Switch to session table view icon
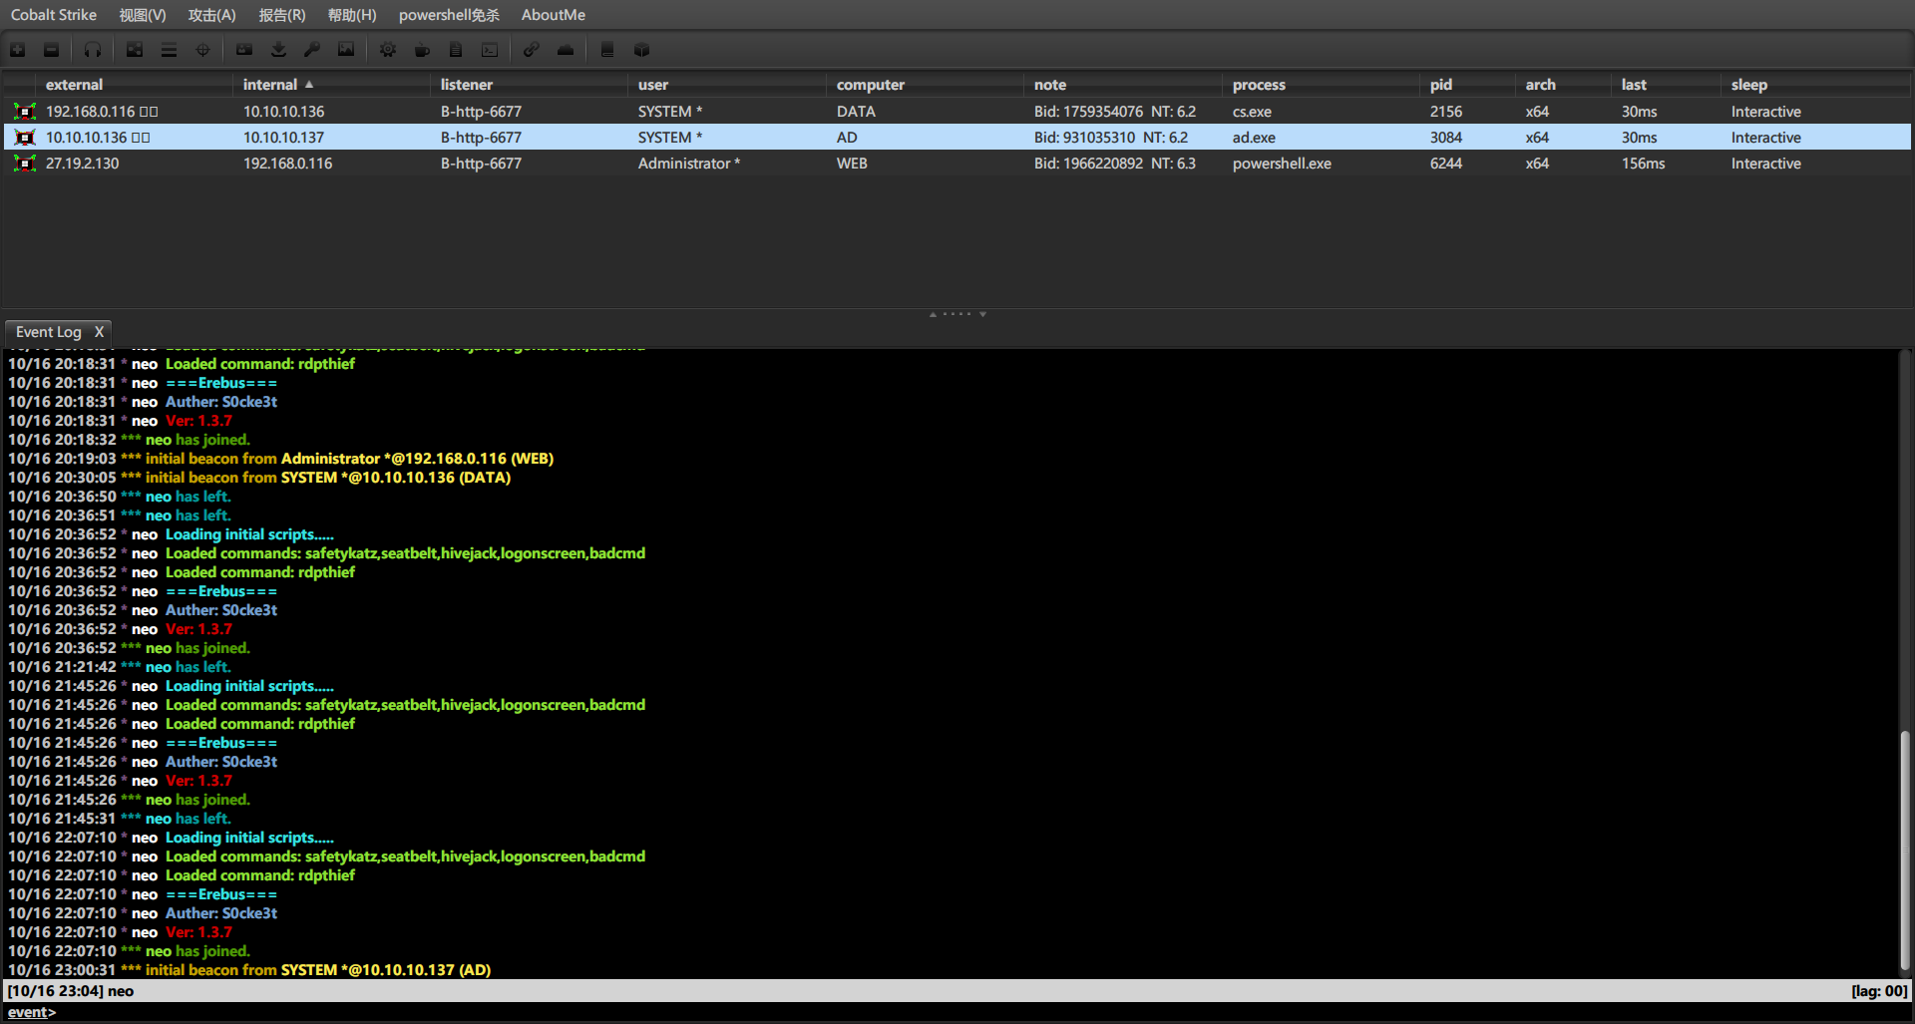 (169, 50)
